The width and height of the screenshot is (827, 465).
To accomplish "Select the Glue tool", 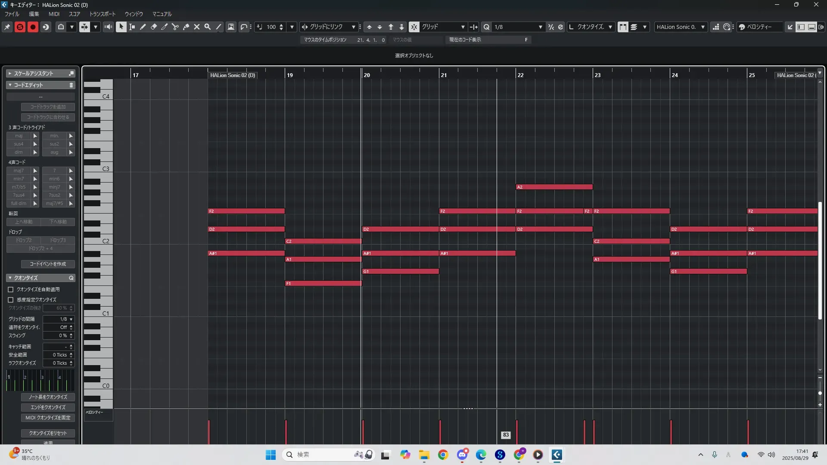I will click(186, 27).
